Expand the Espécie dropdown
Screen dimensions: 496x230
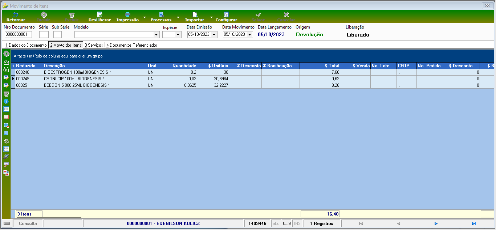(x=178, y=35)
